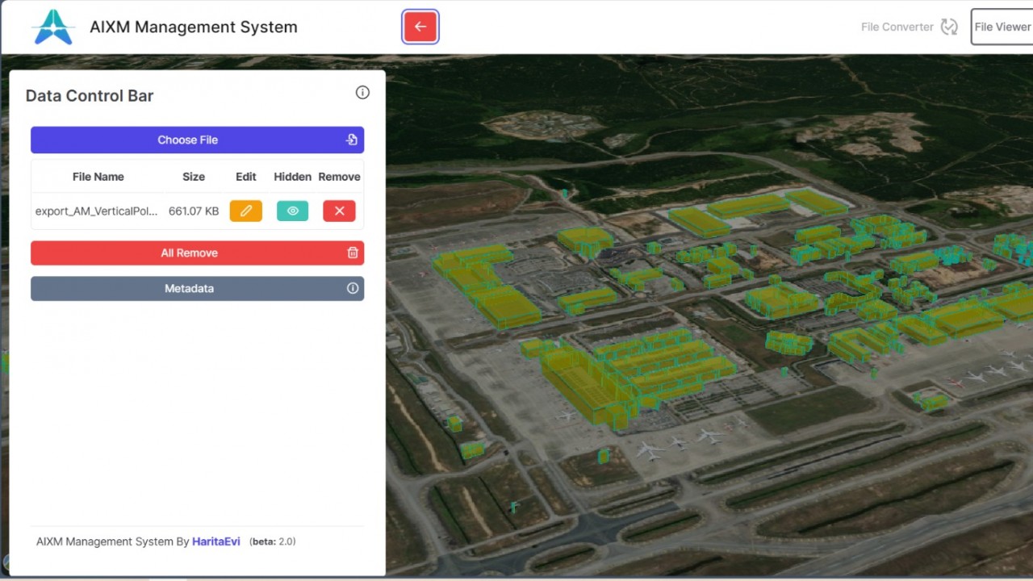Click the red back arrow button
Viewport: 1033px width, 581px height.
pos(420,27)
